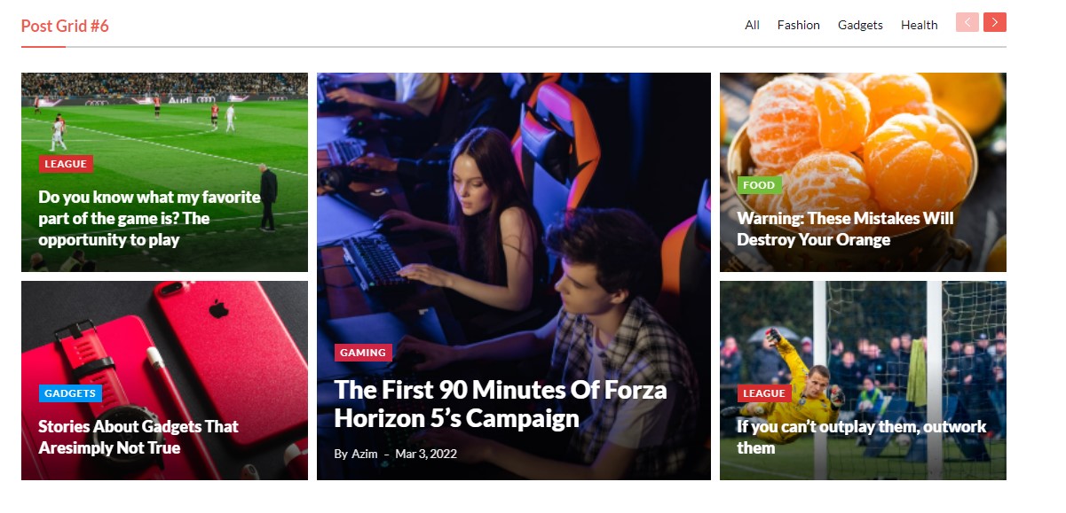The height and width of the screenshot is (513, 1066).
Task: Open the 'favorite part of the game' article
Action: click(149, 218)
